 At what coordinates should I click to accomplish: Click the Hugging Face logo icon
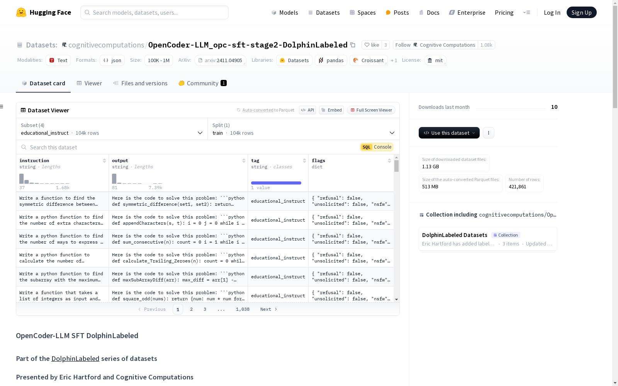pos(21,12)
